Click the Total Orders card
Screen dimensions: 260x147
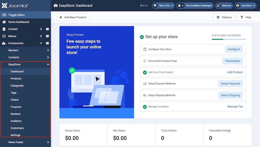tap(179, 135)
